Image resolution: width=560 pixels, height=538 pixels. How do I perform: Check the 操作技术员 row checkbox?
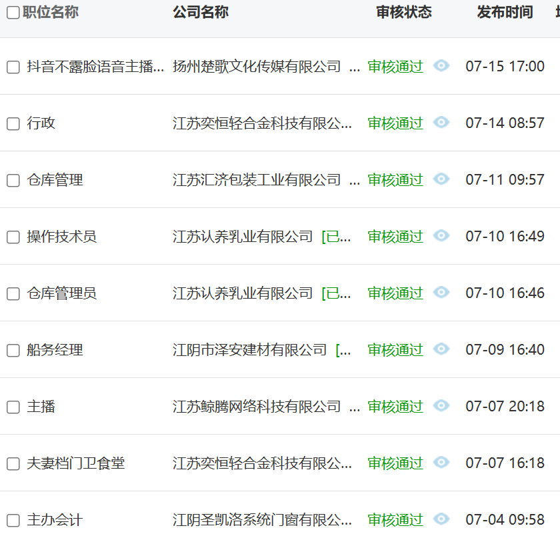13,237
